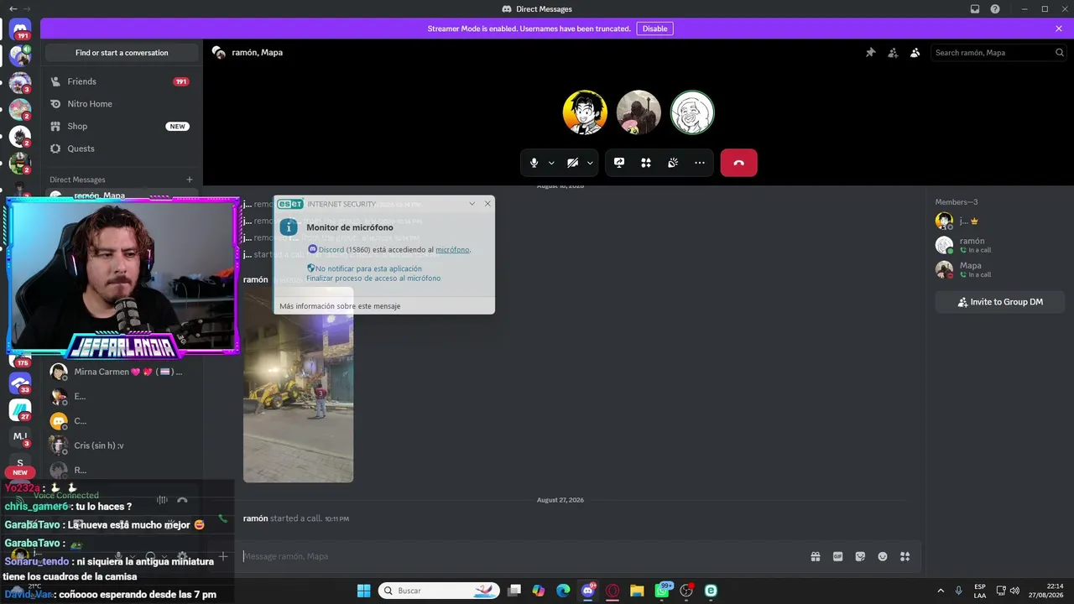The width and height of the screenshot is (1074, 604).
Task: Open the Quests tab
Action: coord(122,148)
